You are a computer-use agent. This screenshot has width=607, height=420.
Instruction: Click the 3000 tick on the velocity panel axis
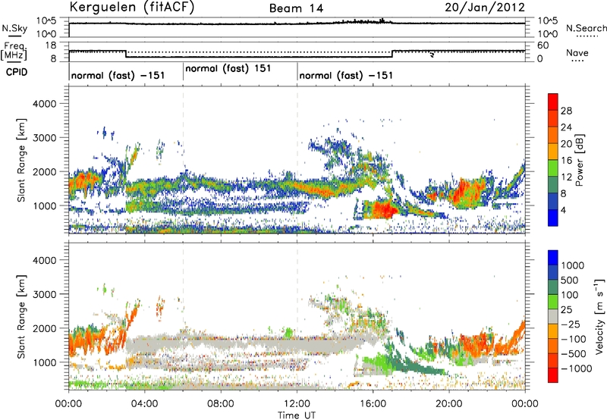tap(45, 294)
